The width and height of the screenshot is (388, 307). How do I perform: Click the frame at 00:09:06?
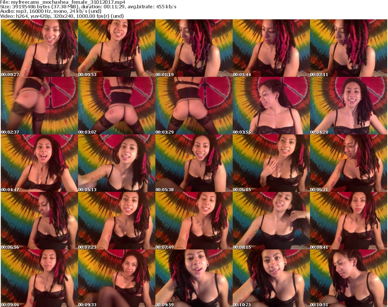click(39, 278)
